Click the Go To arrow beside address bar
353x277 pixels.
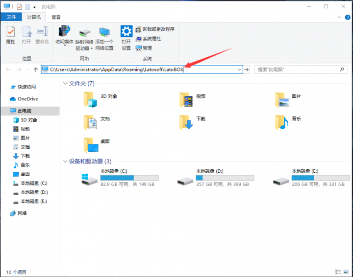[x=247, y=69]
